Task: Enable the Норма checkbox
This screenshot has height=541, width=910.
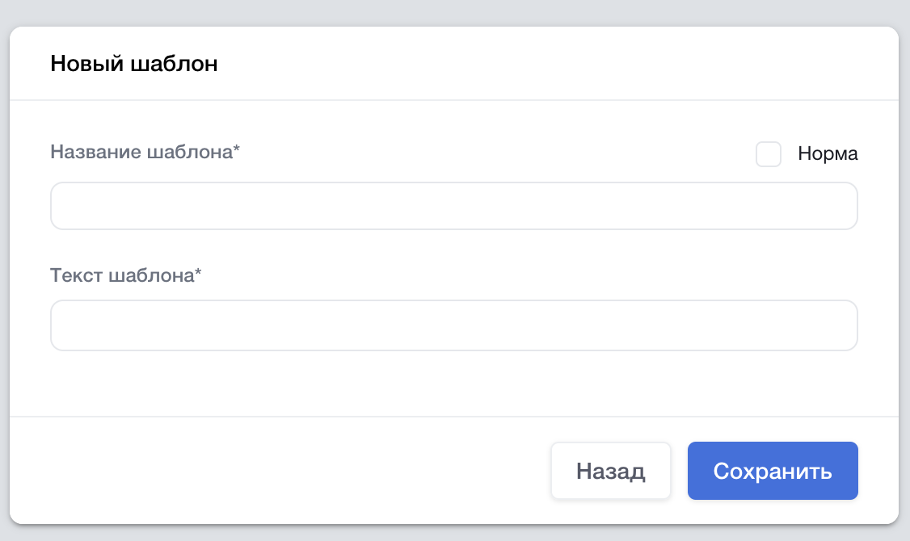Action: click(769, 154)
